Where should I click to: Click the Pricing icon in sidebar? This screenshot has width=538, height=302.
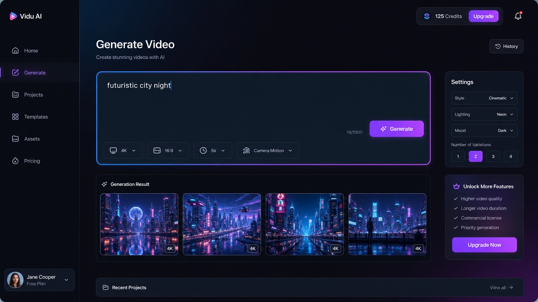click(x=16, y=161)
